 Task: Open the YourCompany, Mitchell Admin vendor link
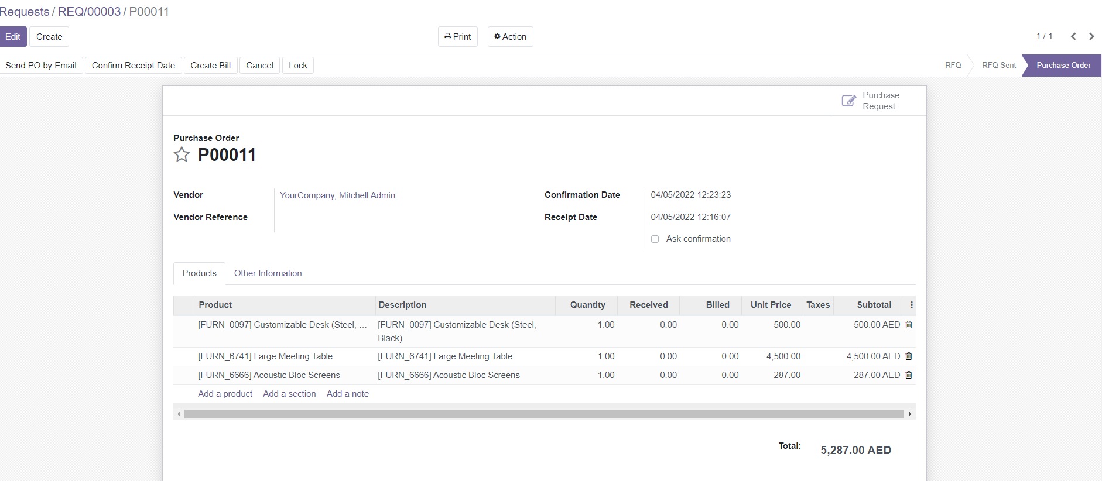(337, 195)
